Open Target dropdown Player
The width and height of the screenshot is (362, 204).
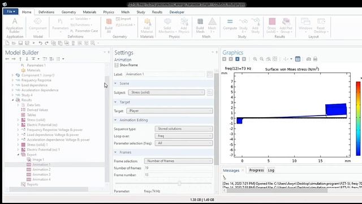click(x=170, y=111)
